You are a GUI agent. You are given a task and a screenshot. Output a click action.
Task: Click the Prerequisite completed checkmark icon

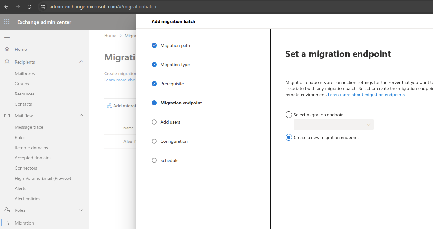(x=154, y=84)
